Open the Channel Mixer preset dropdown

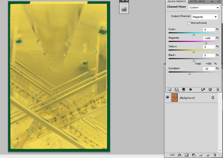tap(204, 8)
